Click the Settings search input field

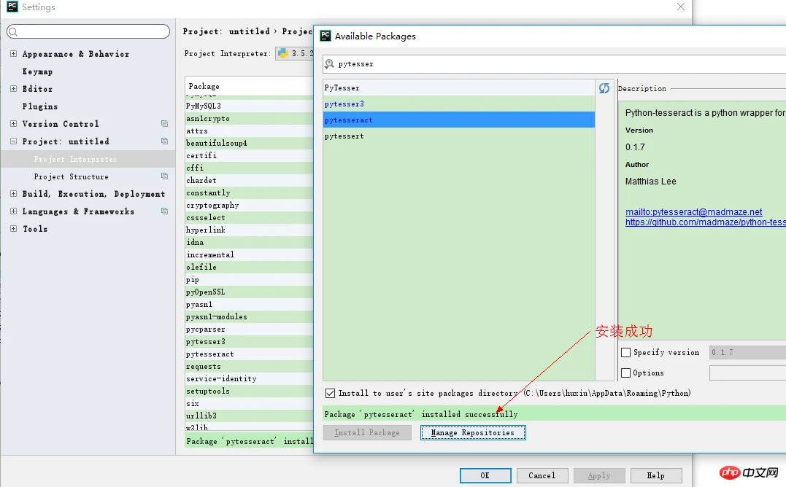coord(88,31)
